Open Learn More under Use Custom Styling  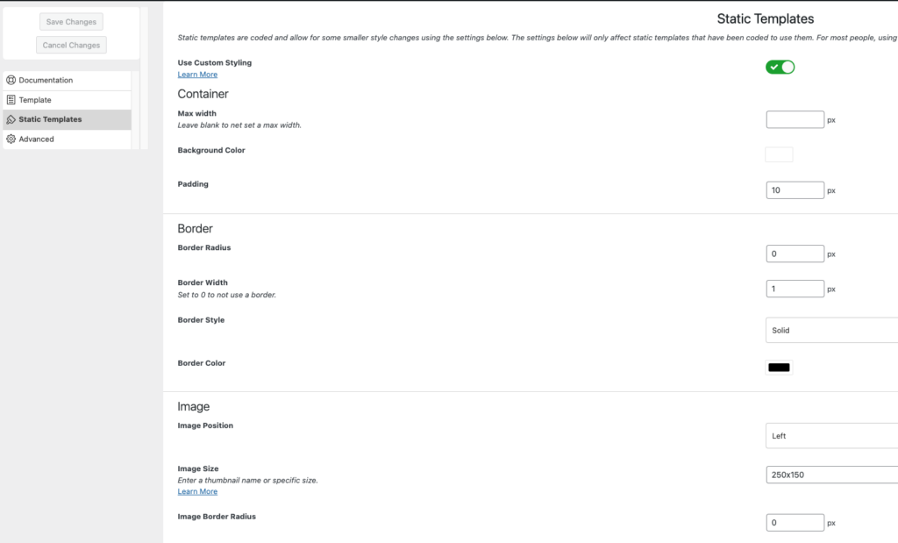(x=197, y=75)
